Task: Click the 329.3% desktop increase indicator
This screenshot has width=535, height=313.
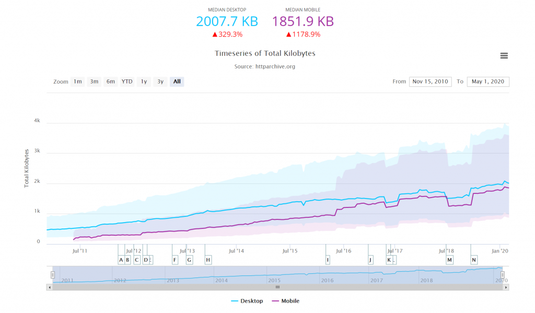Action: [x=227, y=34]
